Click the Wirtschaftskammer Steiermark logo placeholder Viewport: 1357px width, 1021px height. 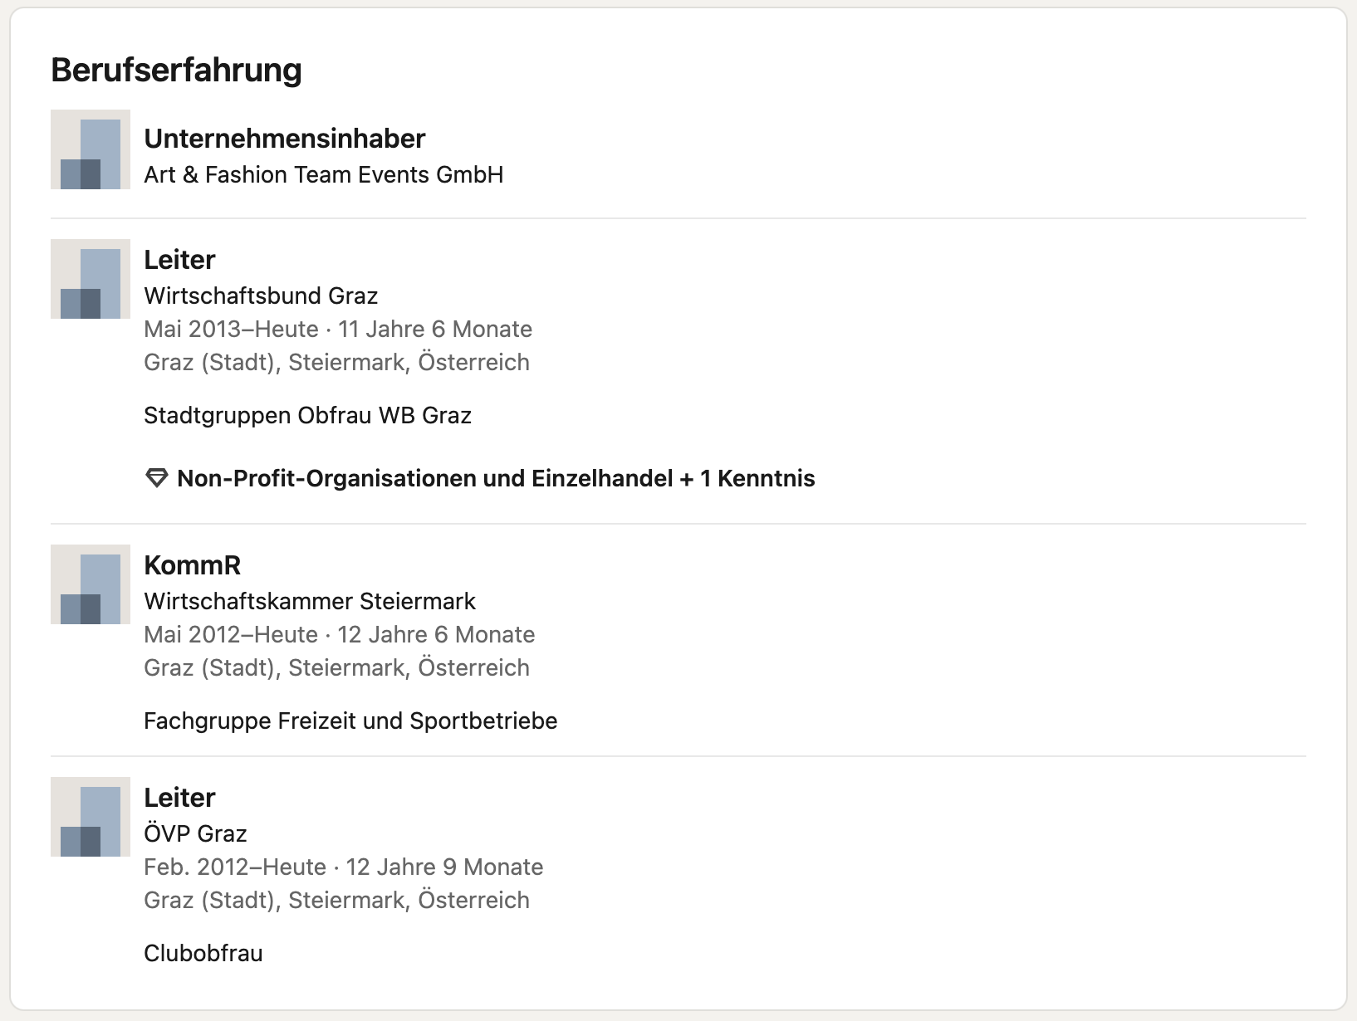click(x=91, y=584)
